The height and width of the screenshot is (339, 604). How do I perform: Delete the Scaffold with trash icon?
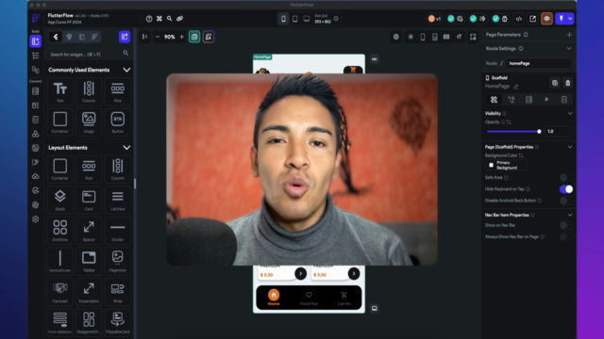[568, 83]
